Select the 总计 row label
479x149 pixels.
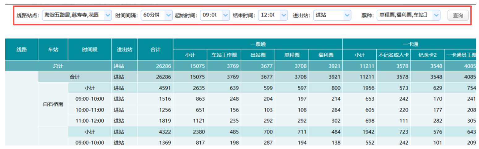58,66
